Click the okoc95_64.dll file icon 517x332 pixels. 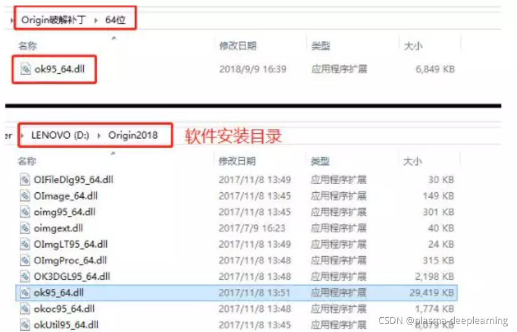coord(25,309)
